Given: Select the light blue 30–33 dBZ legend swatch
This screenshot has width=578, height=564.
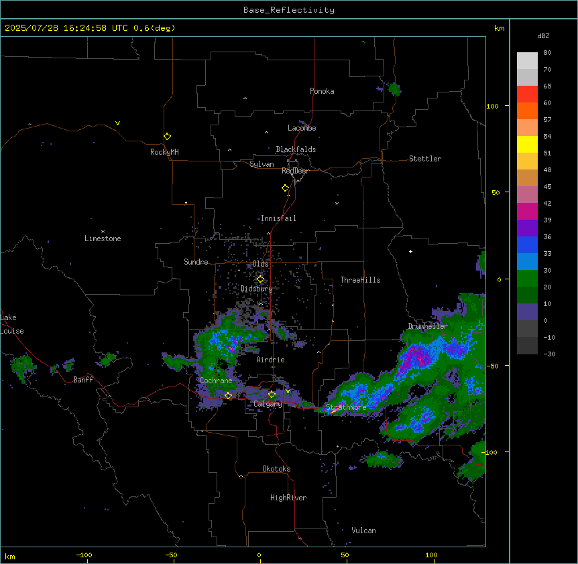Looking at the screenshot, I should (527, 262).
